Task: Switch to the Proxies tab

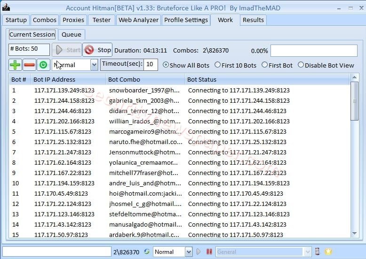Action: (x=73, y=20)
